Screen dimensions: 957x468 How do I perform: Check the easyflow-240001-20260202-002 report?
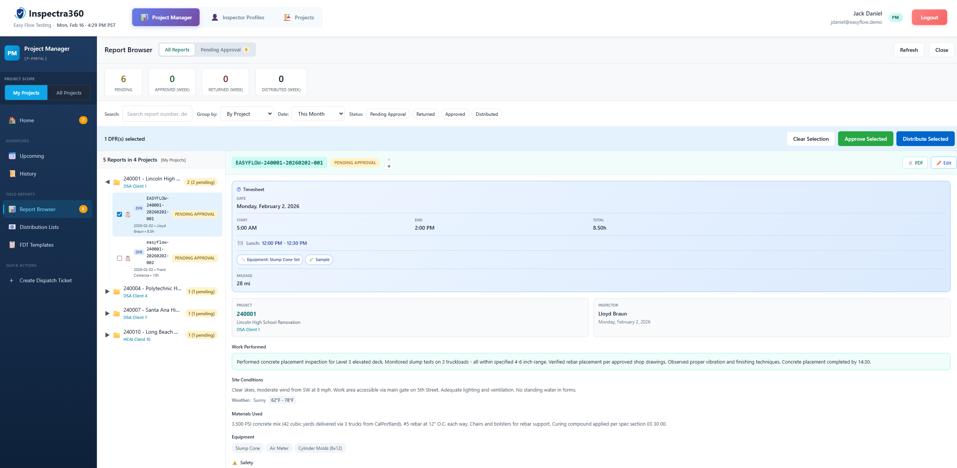click(120, 258)
